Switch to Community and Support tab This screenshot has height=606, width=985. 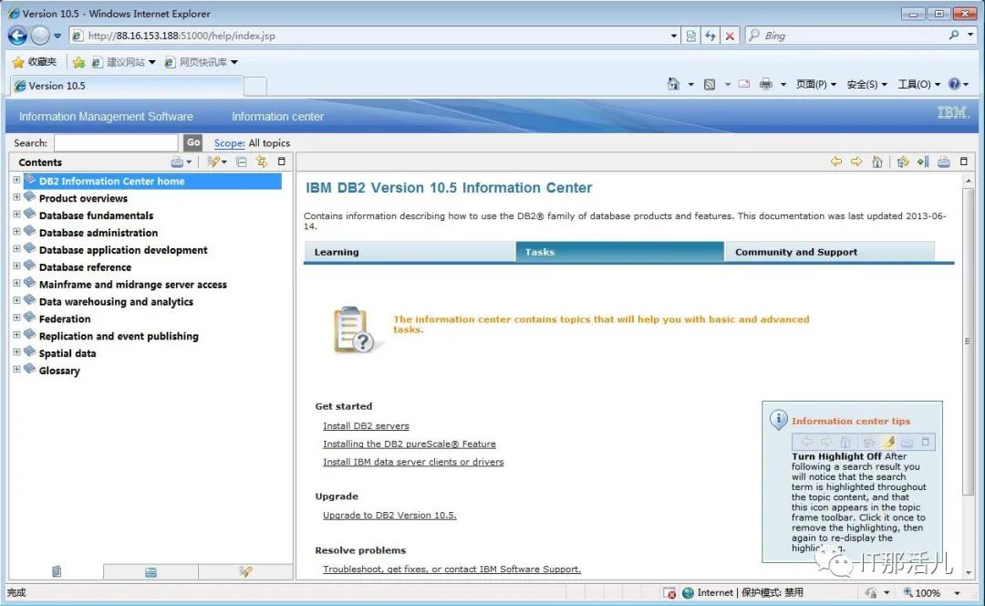pyautogui.click(x=829, y=252)
